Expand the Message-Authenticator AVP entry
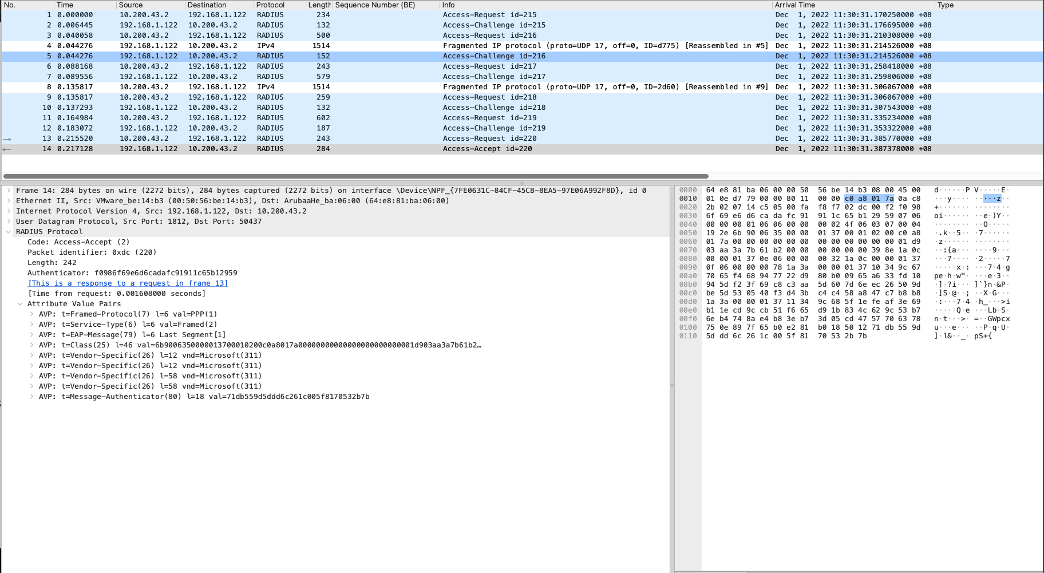Viewport: 1044px width, 573px height. pyautogui.click(x=31, y=397)
